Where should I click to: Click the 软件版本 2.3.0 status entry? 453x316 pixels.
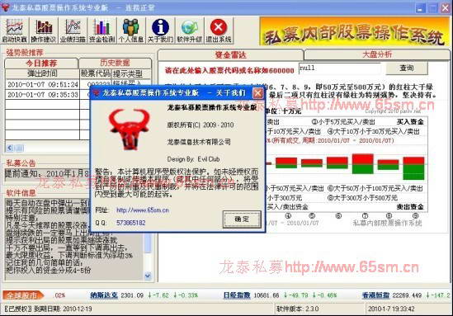tap(298, 309)
